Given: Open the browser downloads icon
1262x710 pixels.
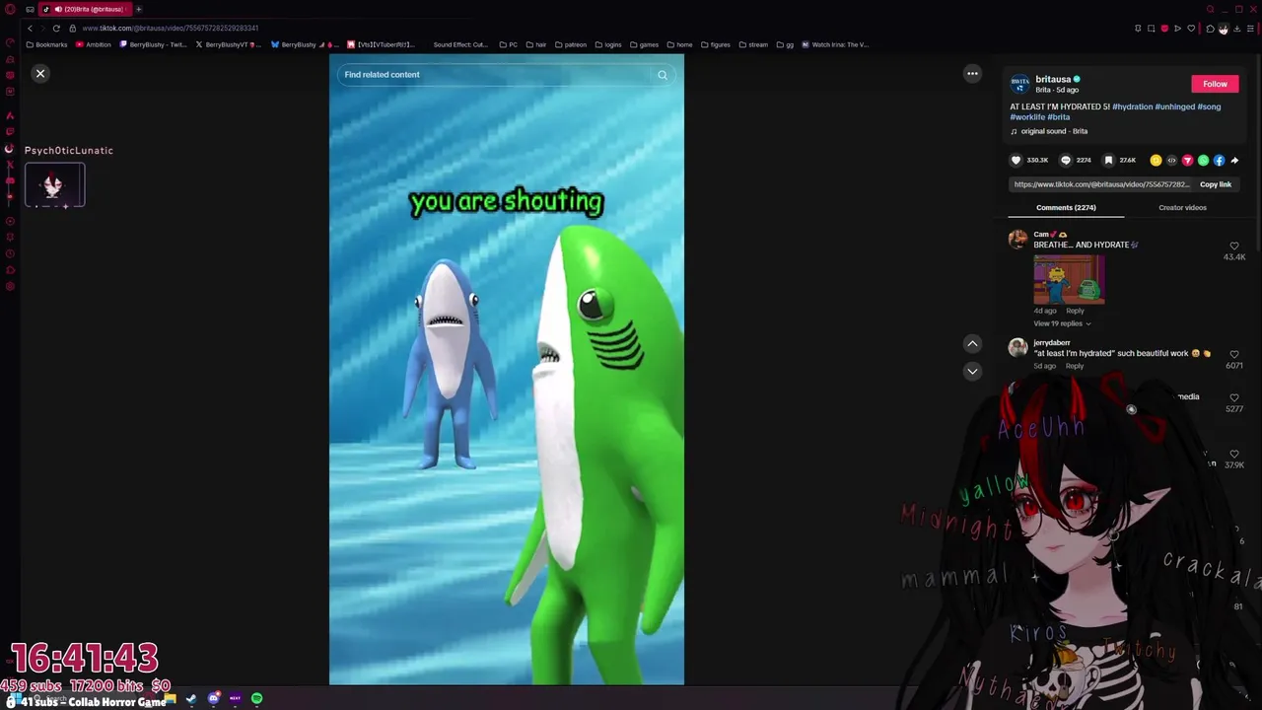Looking at the screenshot, I should [x=1236, y=29].
